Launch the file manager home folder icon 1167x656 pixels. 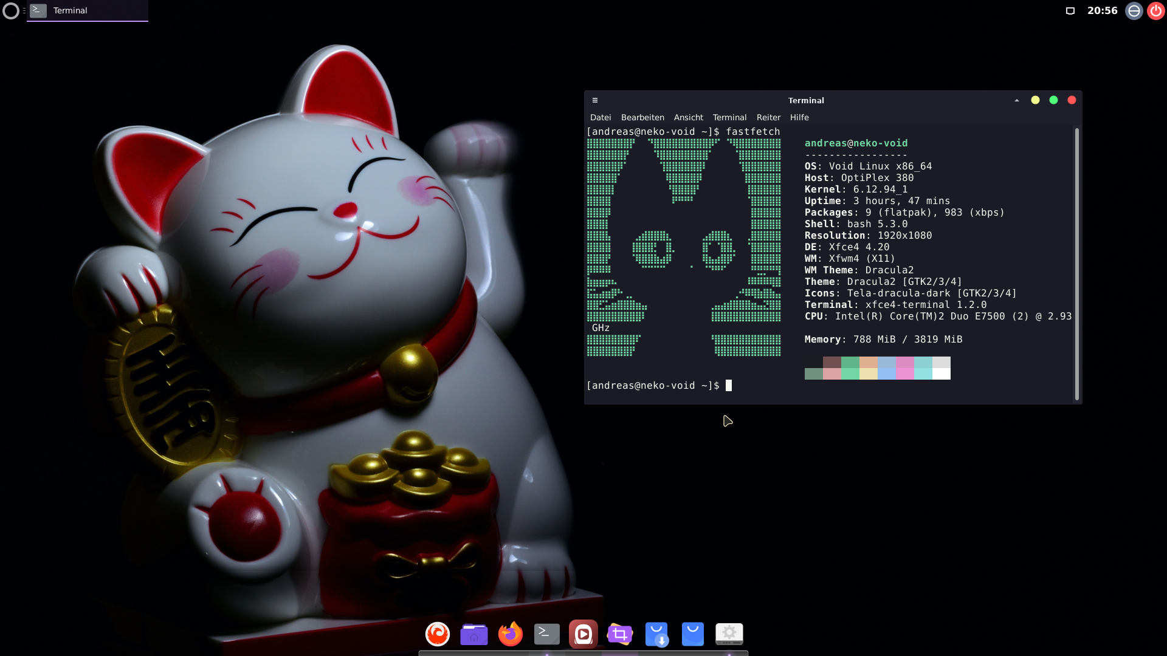click(x=474, y=634)
